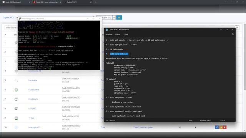246x138 pixels.
Task: Click the '#' column header in devices table
Action: [5, 34]
